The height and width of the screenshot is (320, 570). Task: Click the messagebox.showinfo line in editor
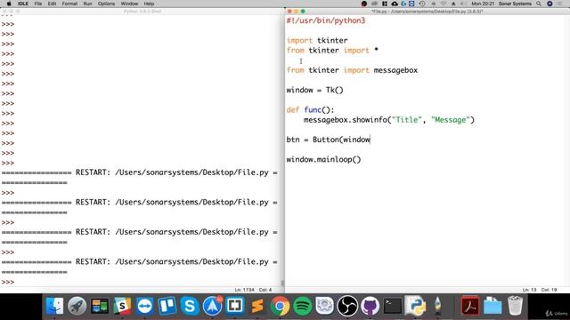[x=389, y=120]
